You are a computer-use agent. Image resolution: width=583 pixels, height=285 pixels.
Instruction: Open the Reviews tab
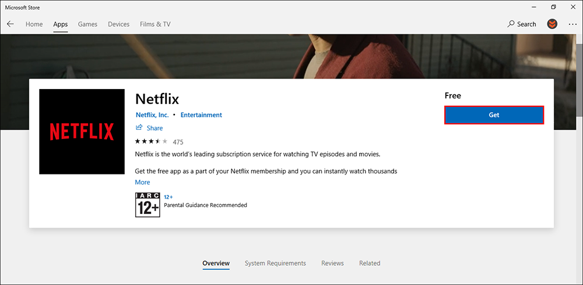[x=332, y=263]
